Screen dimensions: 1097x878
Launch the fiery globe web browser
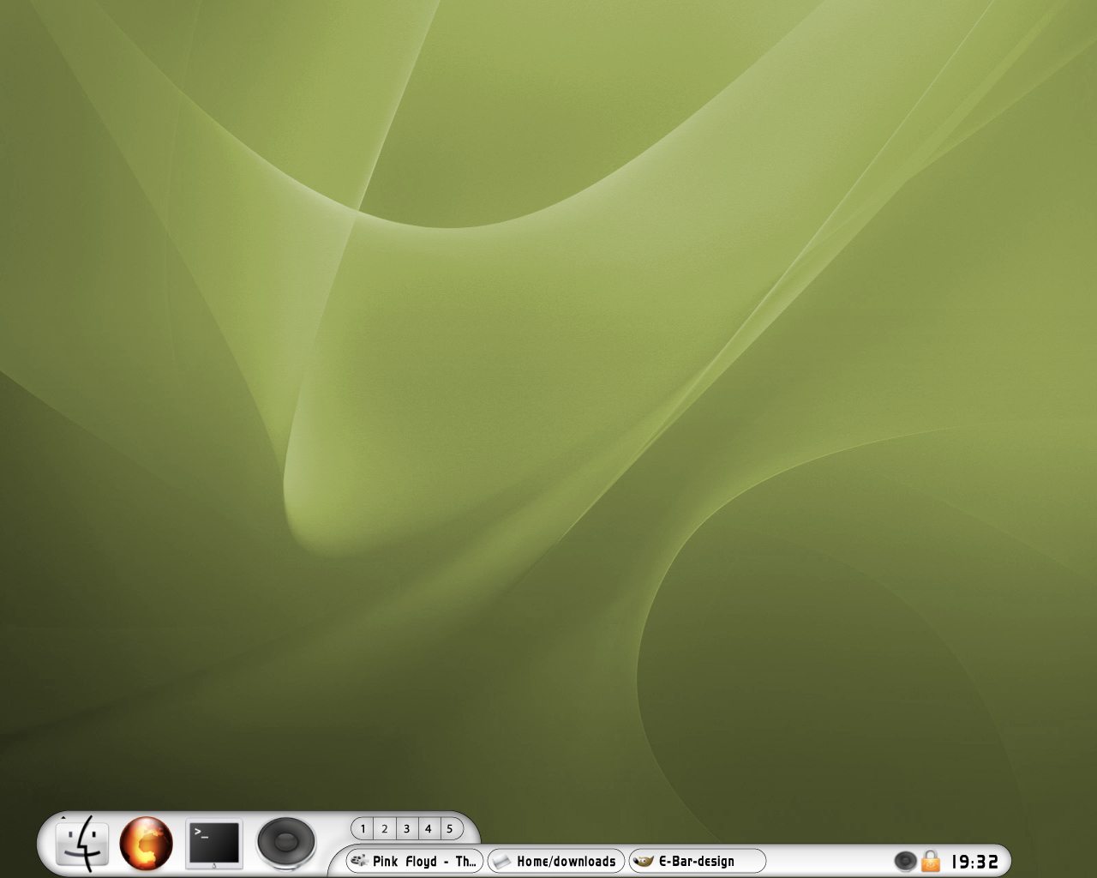(x=146, y=842)
